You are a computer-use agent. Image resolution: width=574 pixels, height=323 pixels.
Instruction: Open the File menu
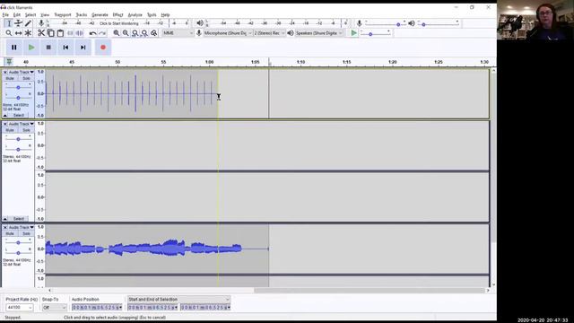[x=5, y=14]
